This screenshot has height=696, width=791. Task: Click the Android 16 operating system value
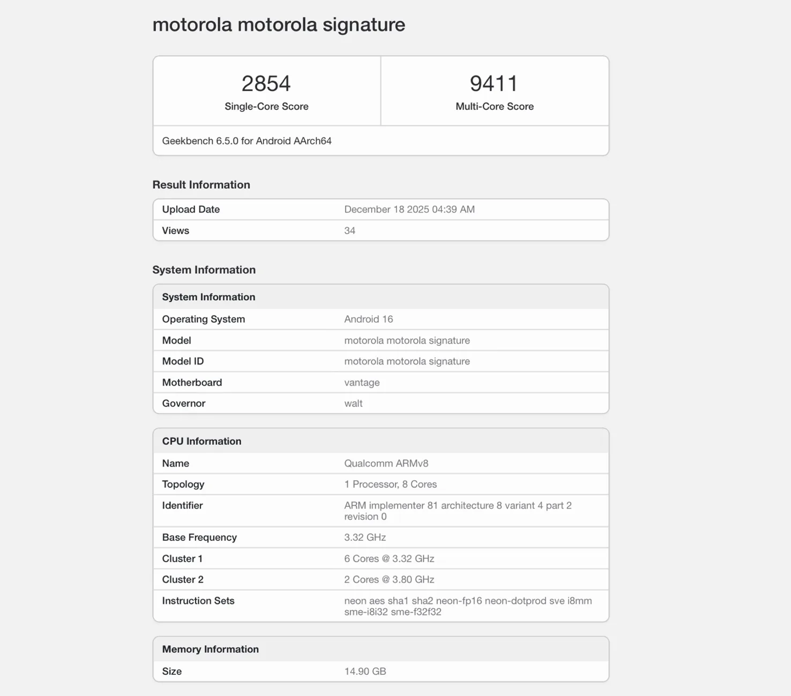pos(369,319)
